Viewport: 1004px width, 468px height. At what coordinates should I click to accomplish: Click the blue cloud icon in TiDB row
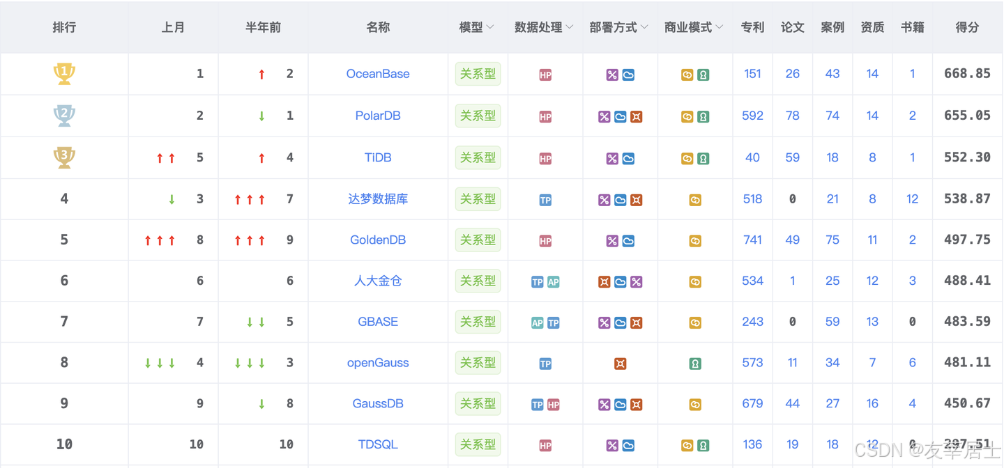(628, 159)
